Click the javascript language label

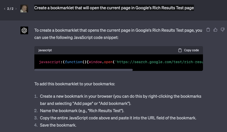[45, 50]
